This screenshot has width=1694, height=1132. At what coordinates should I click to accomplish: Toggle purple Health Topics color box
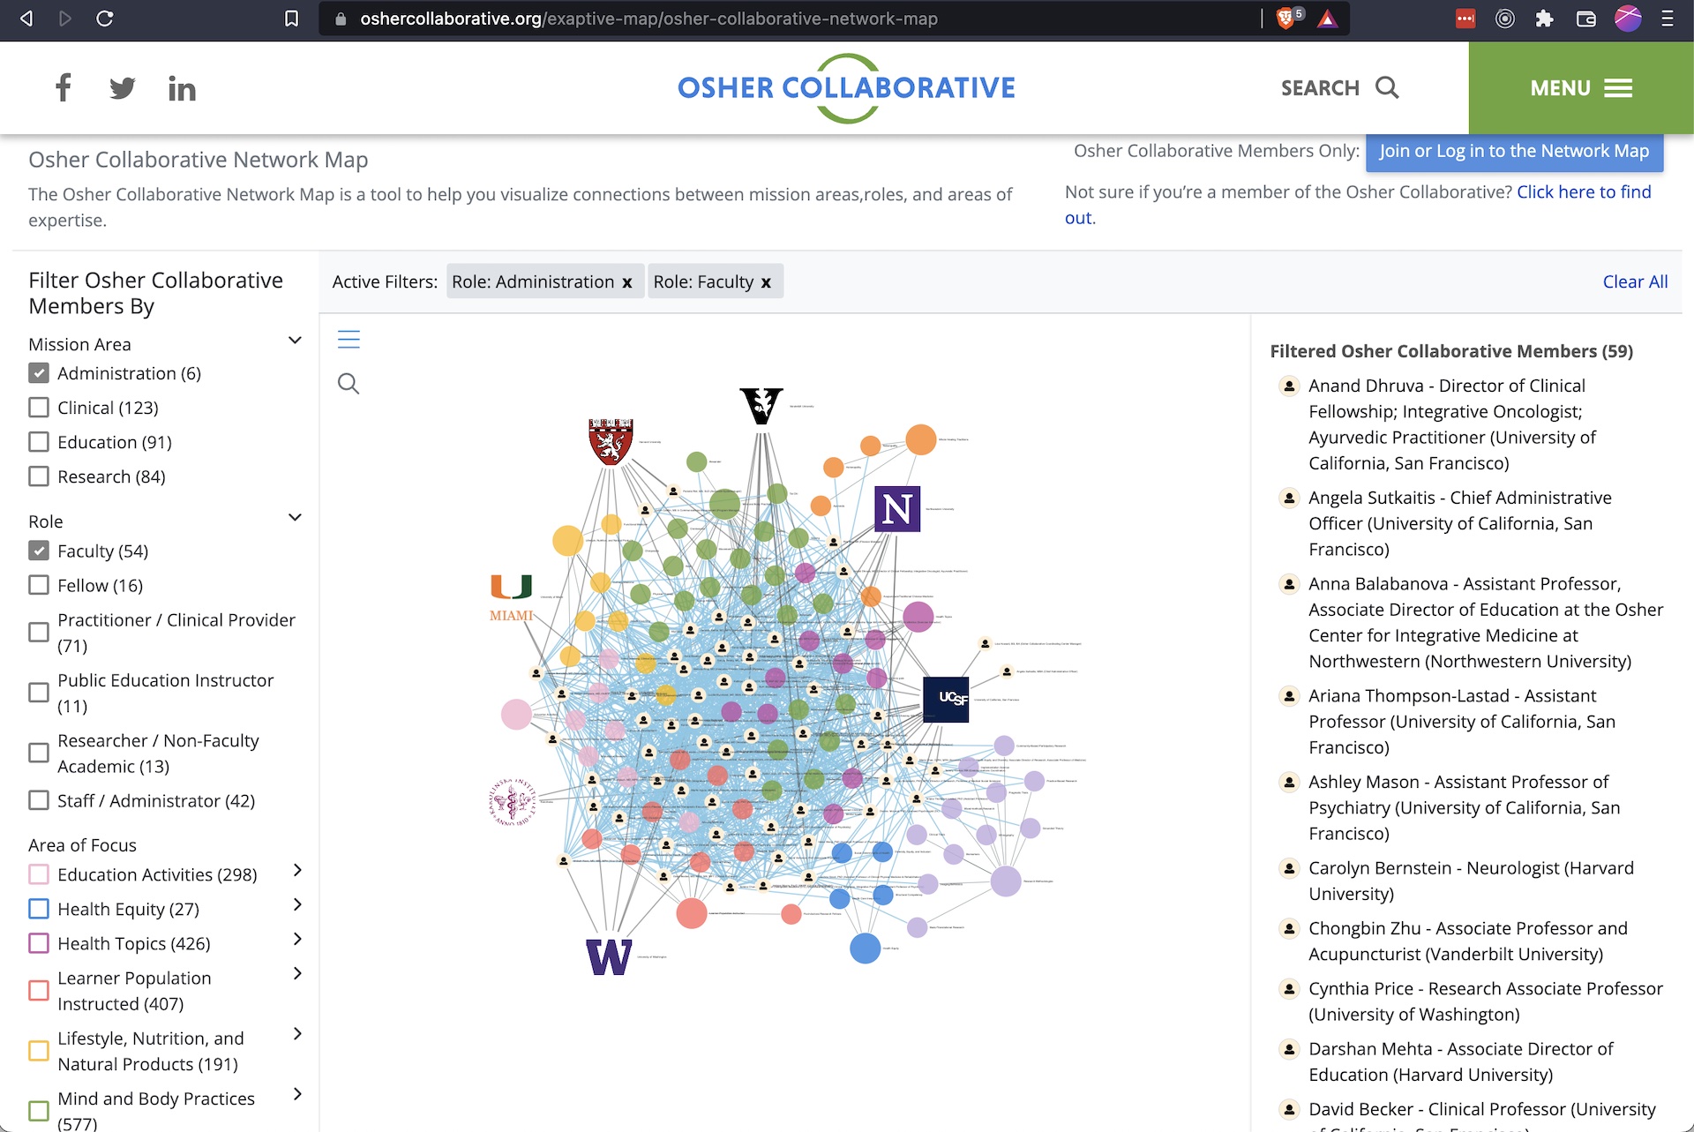tap(39, 943)
